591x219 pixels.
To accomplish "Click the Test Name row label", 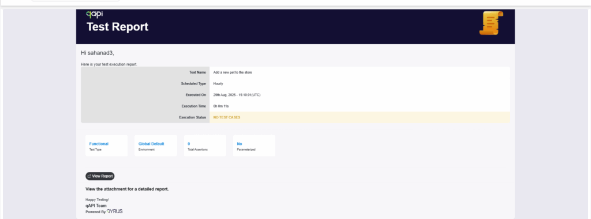I will 197,72.
